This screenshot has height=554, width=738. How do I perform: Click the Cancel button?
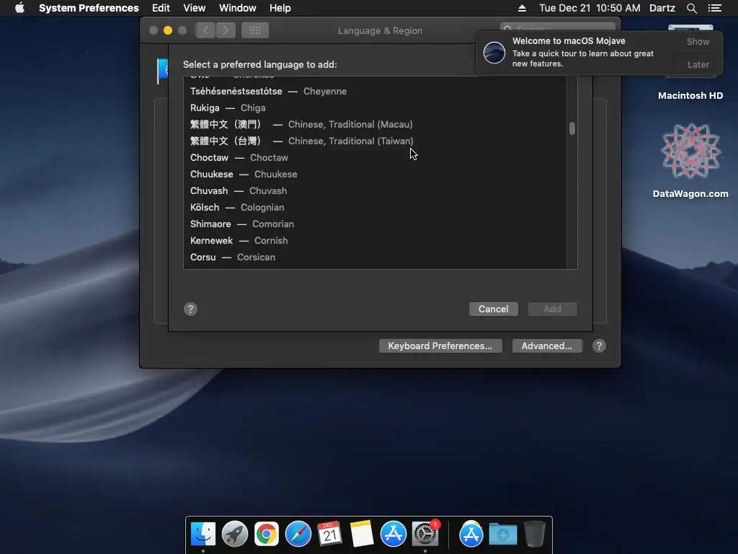tap(493, 309)
